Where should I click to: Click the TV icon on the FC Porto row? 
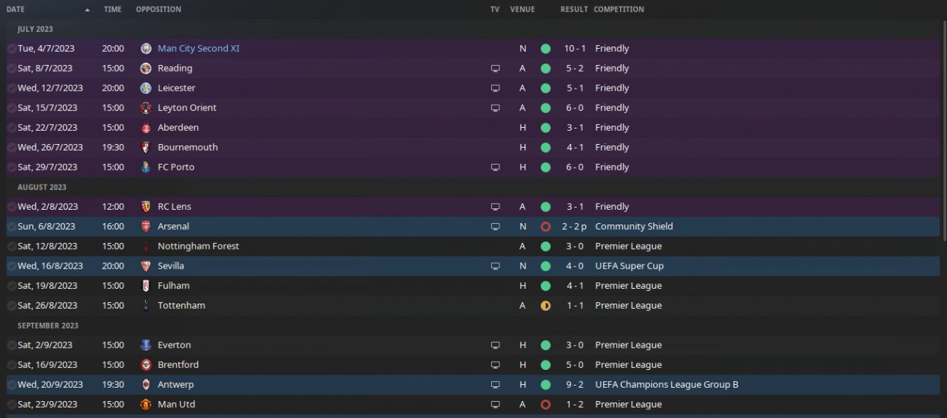[495, 168]
